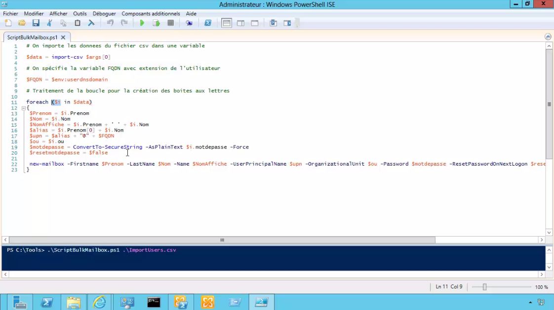554x310 pixels.
Task: Toggle Show Script Pane Right layout
Action: click(x=240, y=23)
